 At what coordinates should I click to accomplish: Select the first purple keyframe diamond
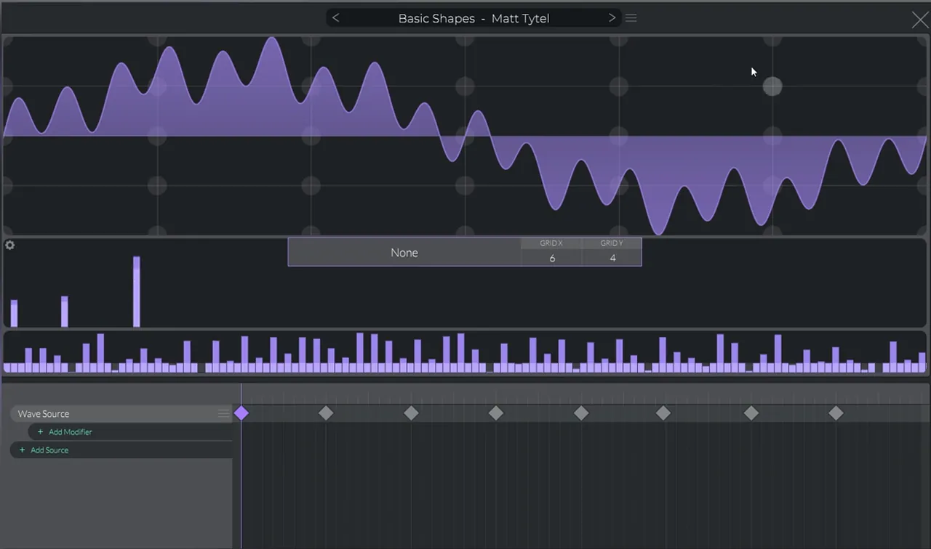(x=241, y=413)
